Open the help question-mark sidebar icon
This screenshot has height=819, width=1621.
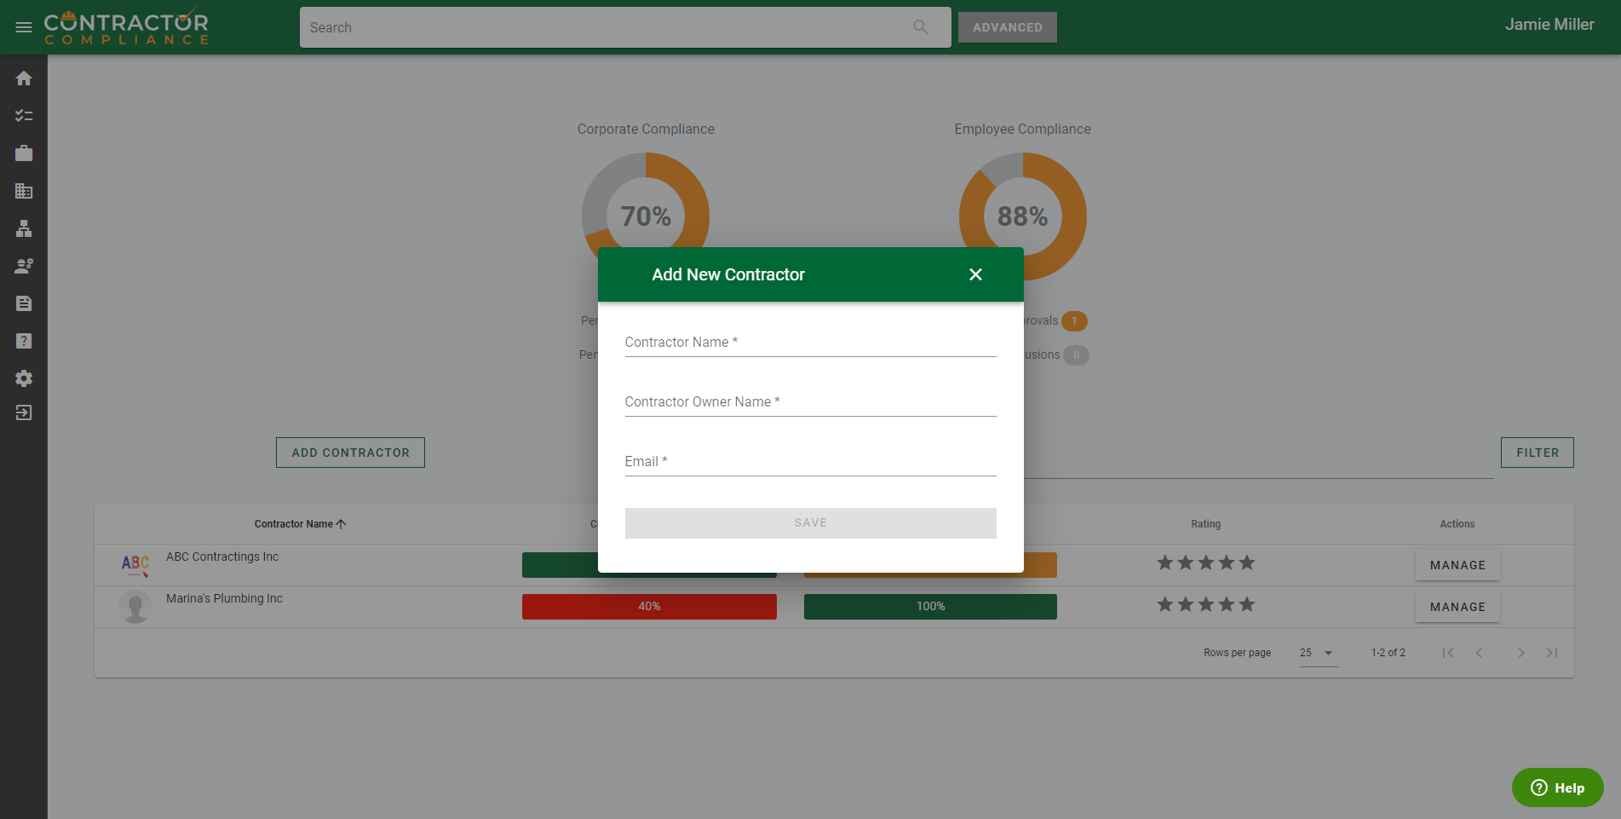24,341
